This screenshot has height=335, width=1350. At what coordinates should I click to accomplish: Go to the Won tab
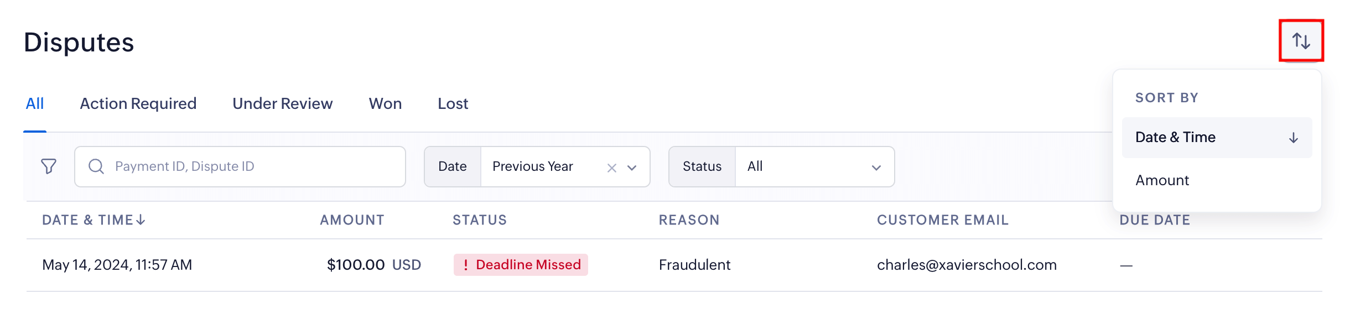(x=385, y=103)
